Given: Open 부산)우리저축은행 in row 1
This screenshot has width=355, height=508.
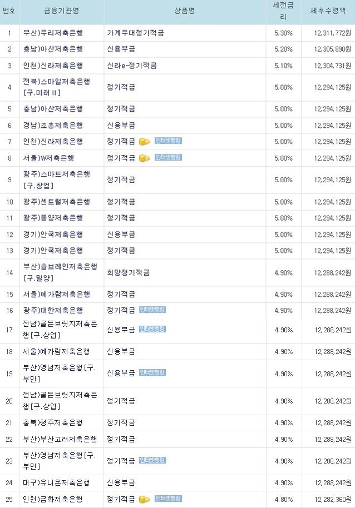Looking at the screenshot, I should click(53, 33).
